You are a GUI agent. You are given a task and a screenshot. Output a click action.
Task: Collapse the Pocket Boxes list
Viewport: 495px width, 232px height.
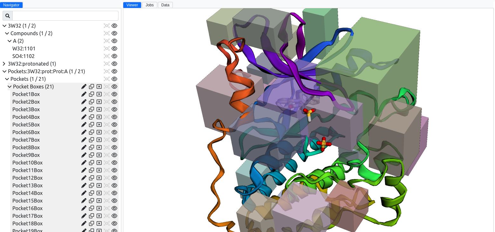[x=9, y=87]
